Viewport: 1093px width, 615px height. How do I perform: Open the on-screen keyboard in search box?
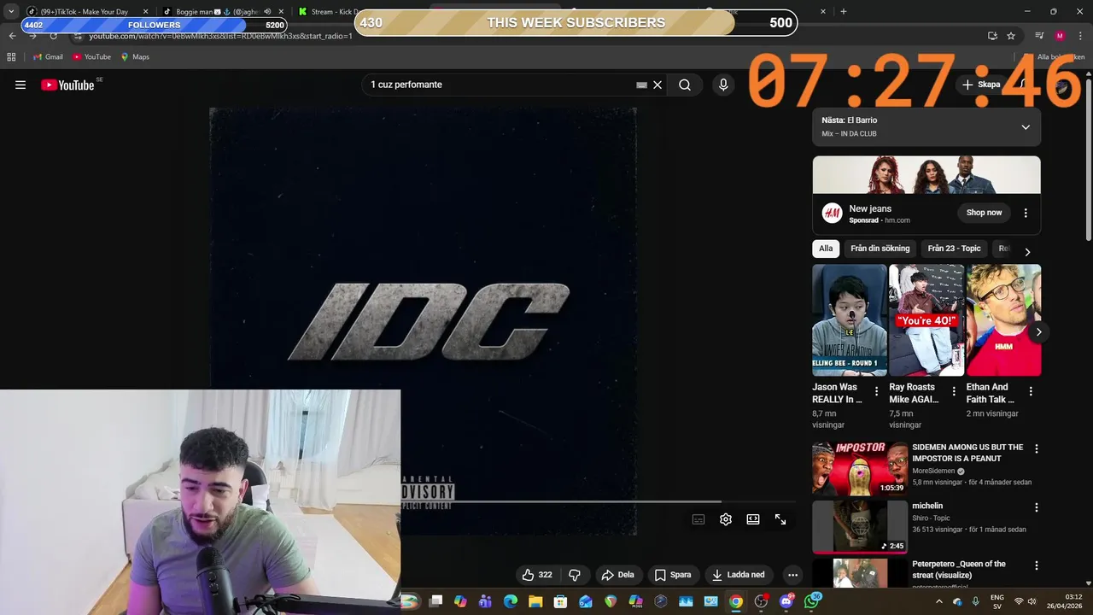pos(641,85)
